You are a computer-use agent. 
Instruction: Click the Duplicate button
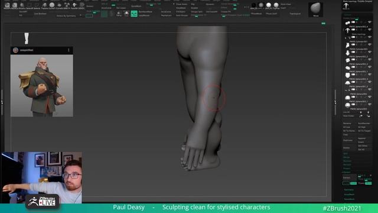click(348, 140)
